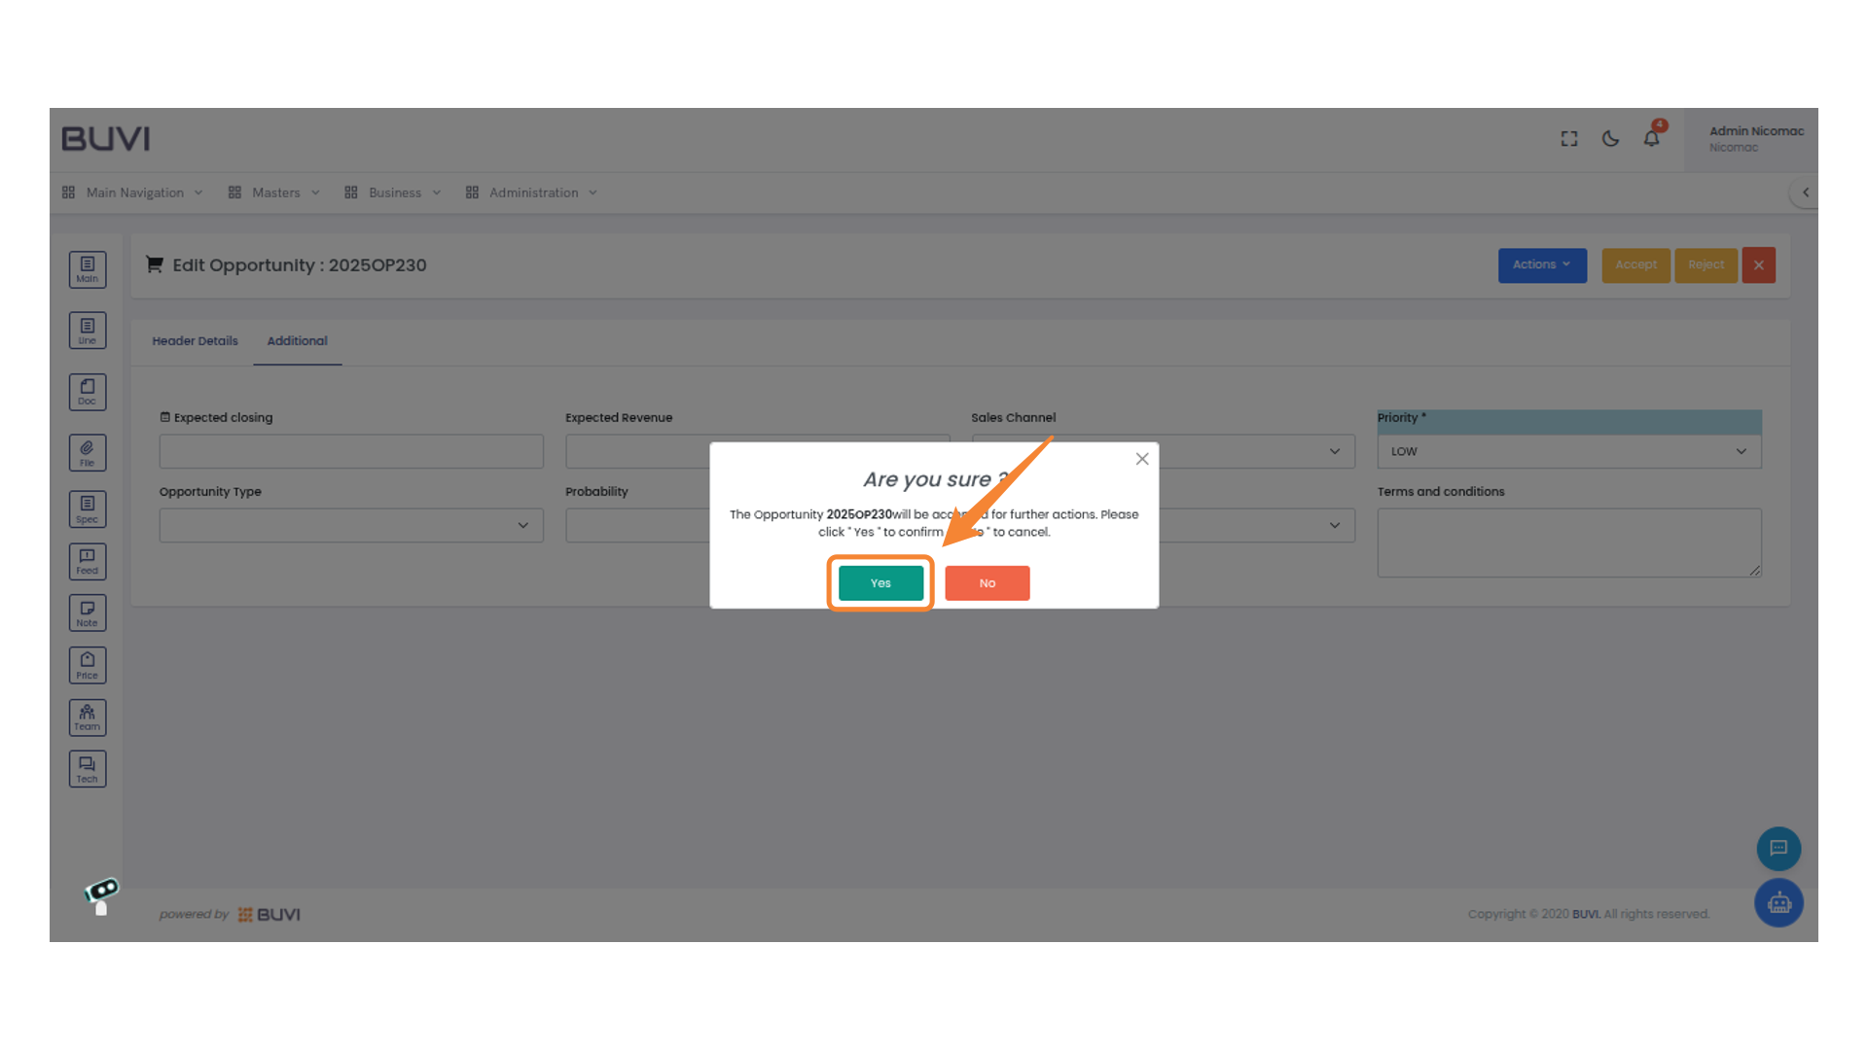This screenshot has height=1050, width=1868.
Task: Open the Line sidebar icon
Action: pos(88,331)
